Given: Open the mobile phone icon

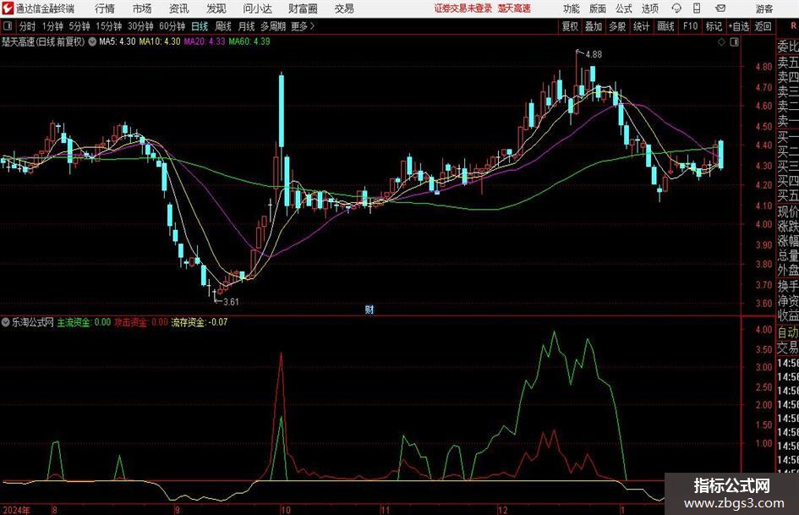Looking at the screenshot, I should pos(697,8).
